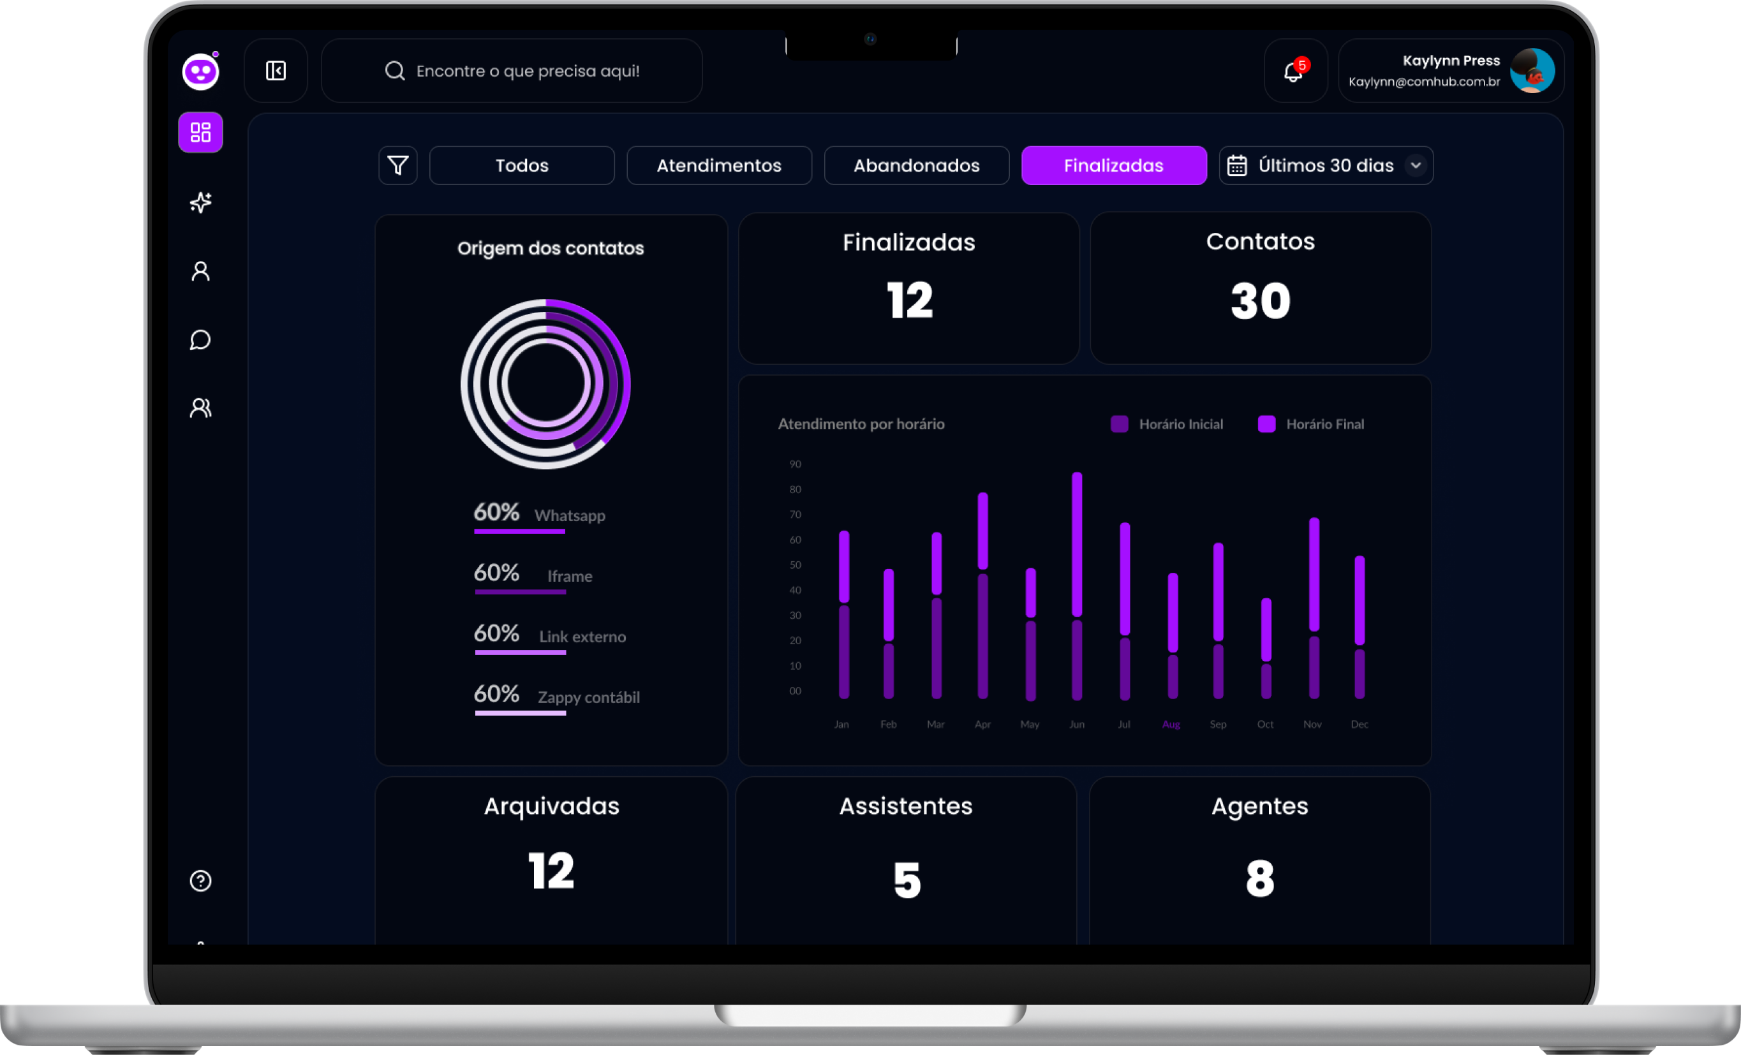This screenshot has width=1741, height=1055.
Task: Click the calendar icon in date selector
Action: click(x=1236, y=165)
